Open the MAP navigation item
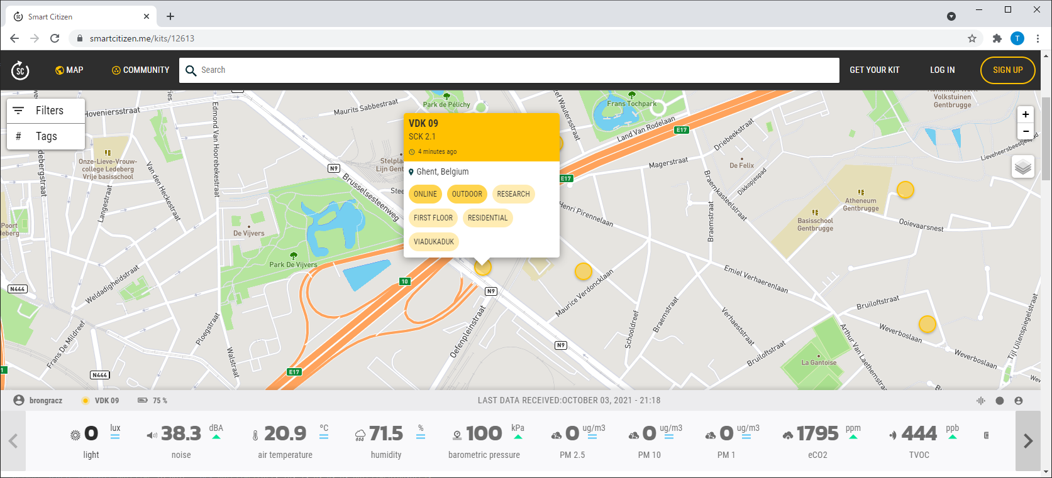Screen dimensions: 1052x478 coord(69,70)
